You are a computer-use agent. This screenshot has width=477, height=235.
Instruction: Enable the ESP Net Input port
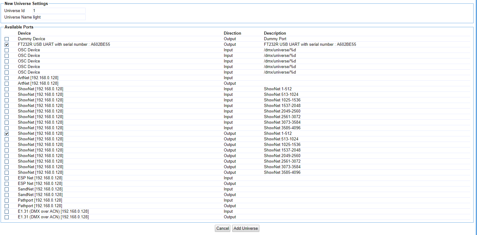6,178
